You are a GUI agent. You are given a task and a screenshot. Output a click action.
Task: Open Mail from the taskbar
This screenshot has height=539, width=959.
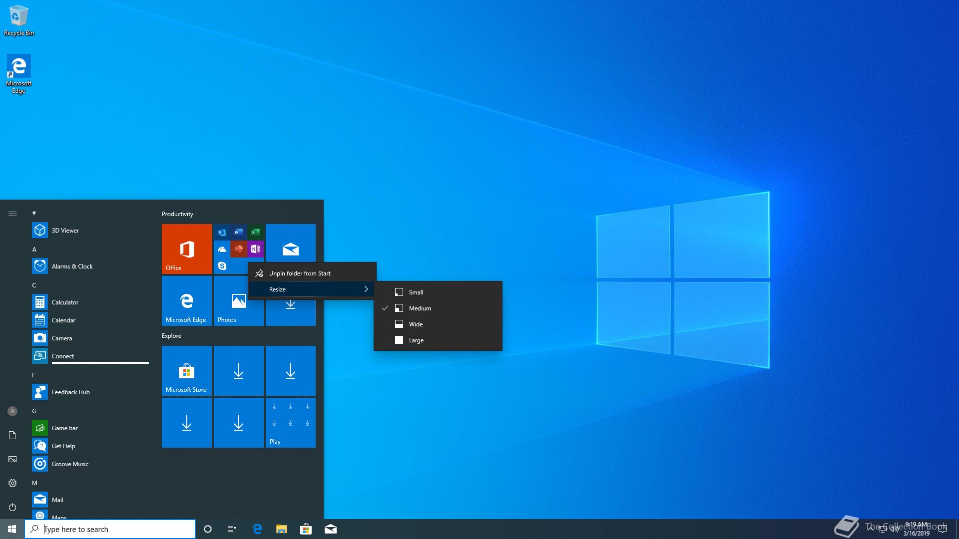330,529
